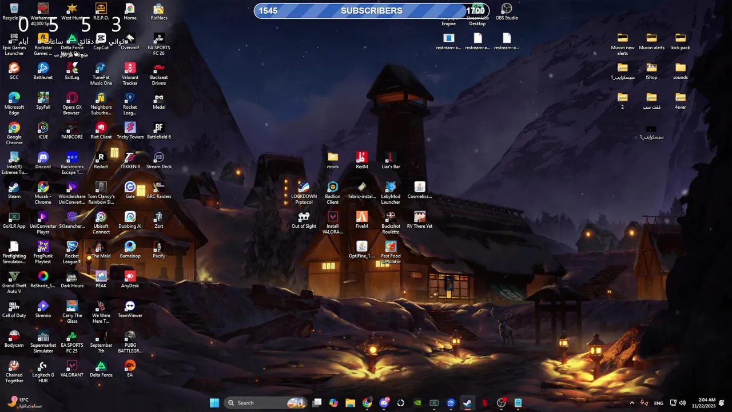The image size is (732, 412).
Task: Open the EA app shortcut
Action: 130,369
